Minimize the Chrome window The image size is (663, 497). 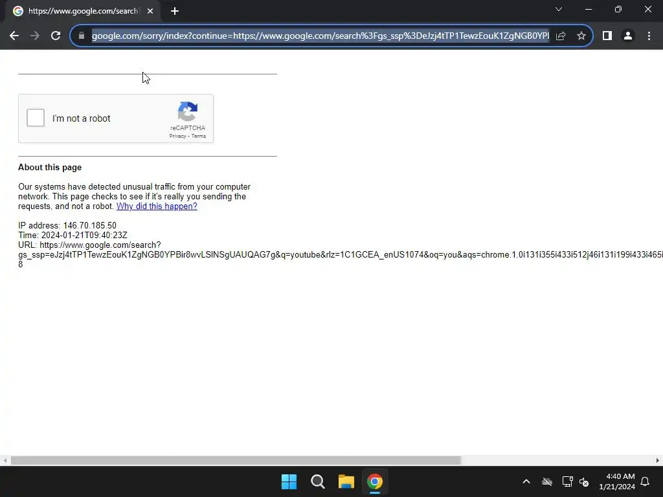click(588, 9)
